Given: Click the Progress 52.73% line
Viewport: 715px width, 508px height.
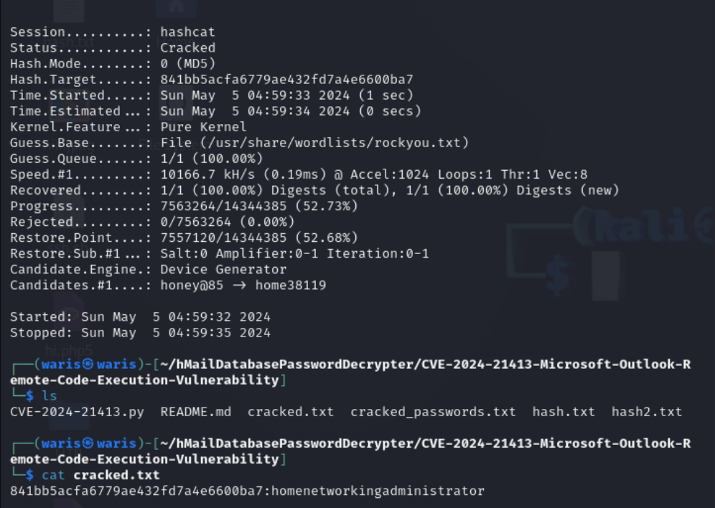Looking at the screenshot, I should coord(184,206).
